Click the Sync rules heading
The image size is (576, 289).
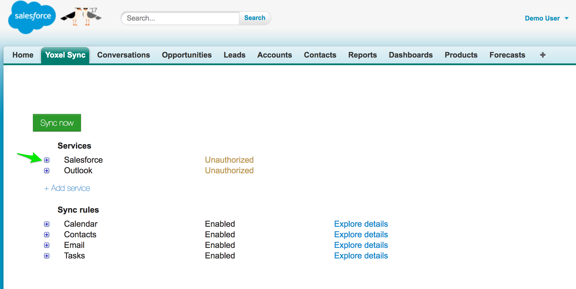78,210
